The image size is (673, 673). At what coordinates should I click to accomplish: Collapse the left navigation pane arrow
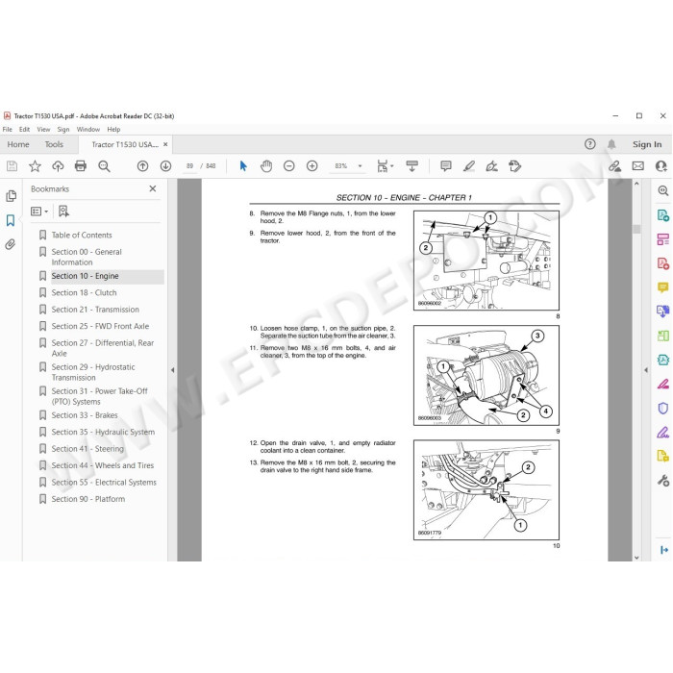pos(172,370)
